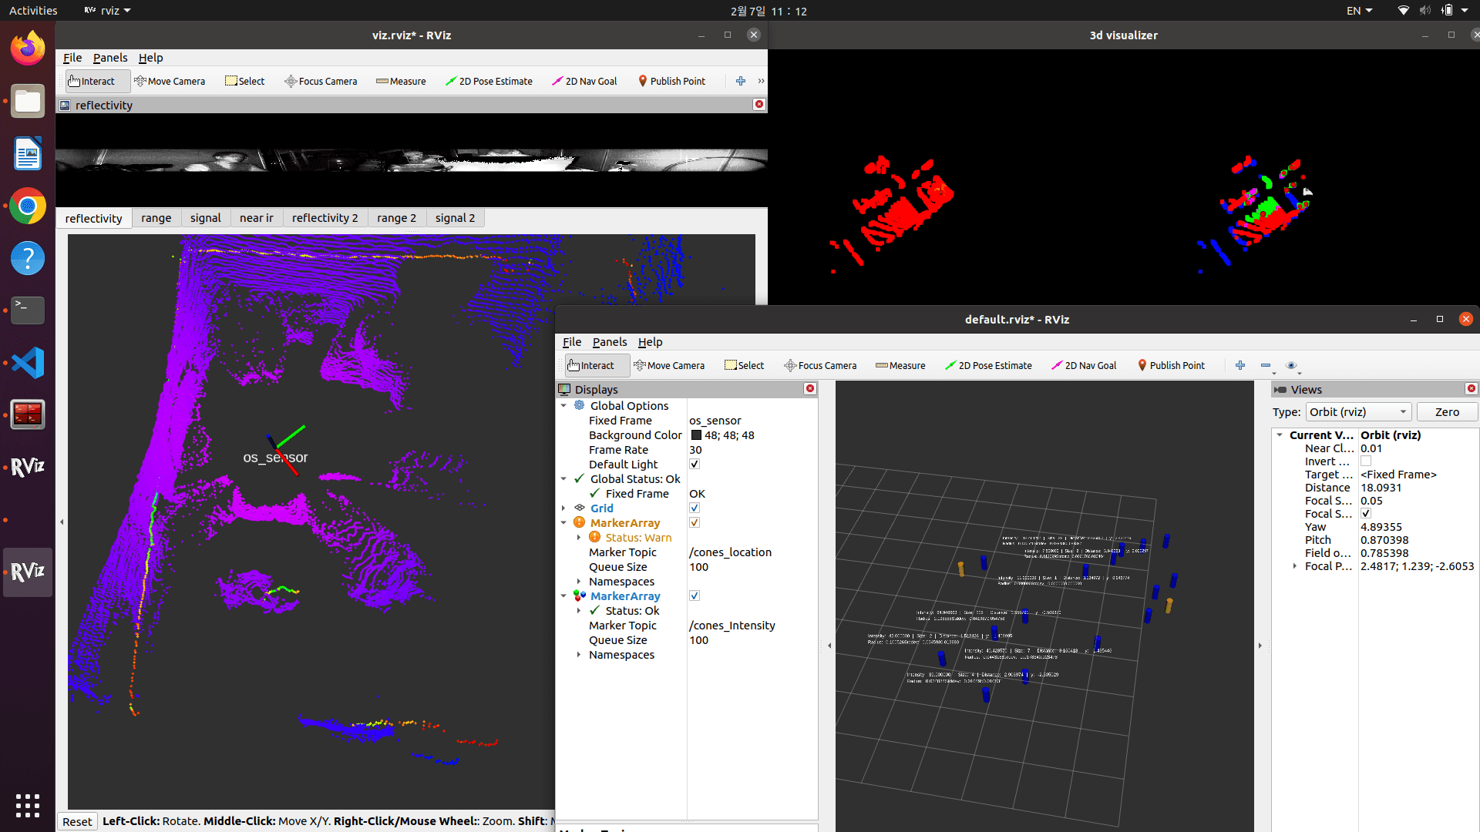Open File menu in viz.rviz window

coord(72,58)
